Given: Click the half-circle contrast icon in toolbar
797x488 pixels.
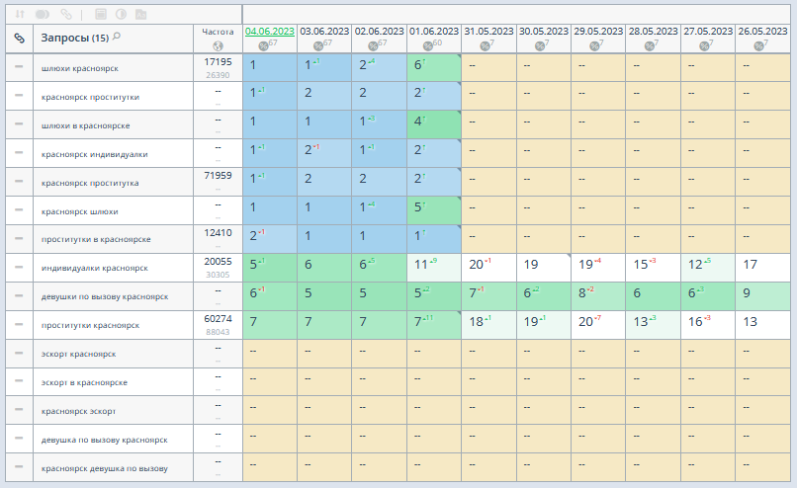Looking at the screenshot, I should [x=121, y=15].
